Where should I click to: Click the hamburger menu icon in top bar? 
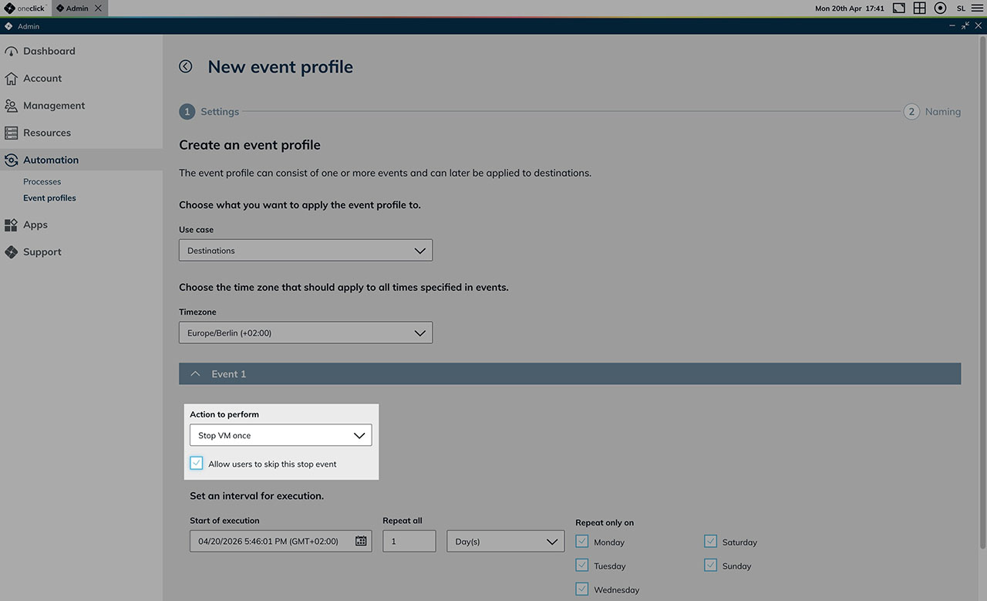(977, 8)
